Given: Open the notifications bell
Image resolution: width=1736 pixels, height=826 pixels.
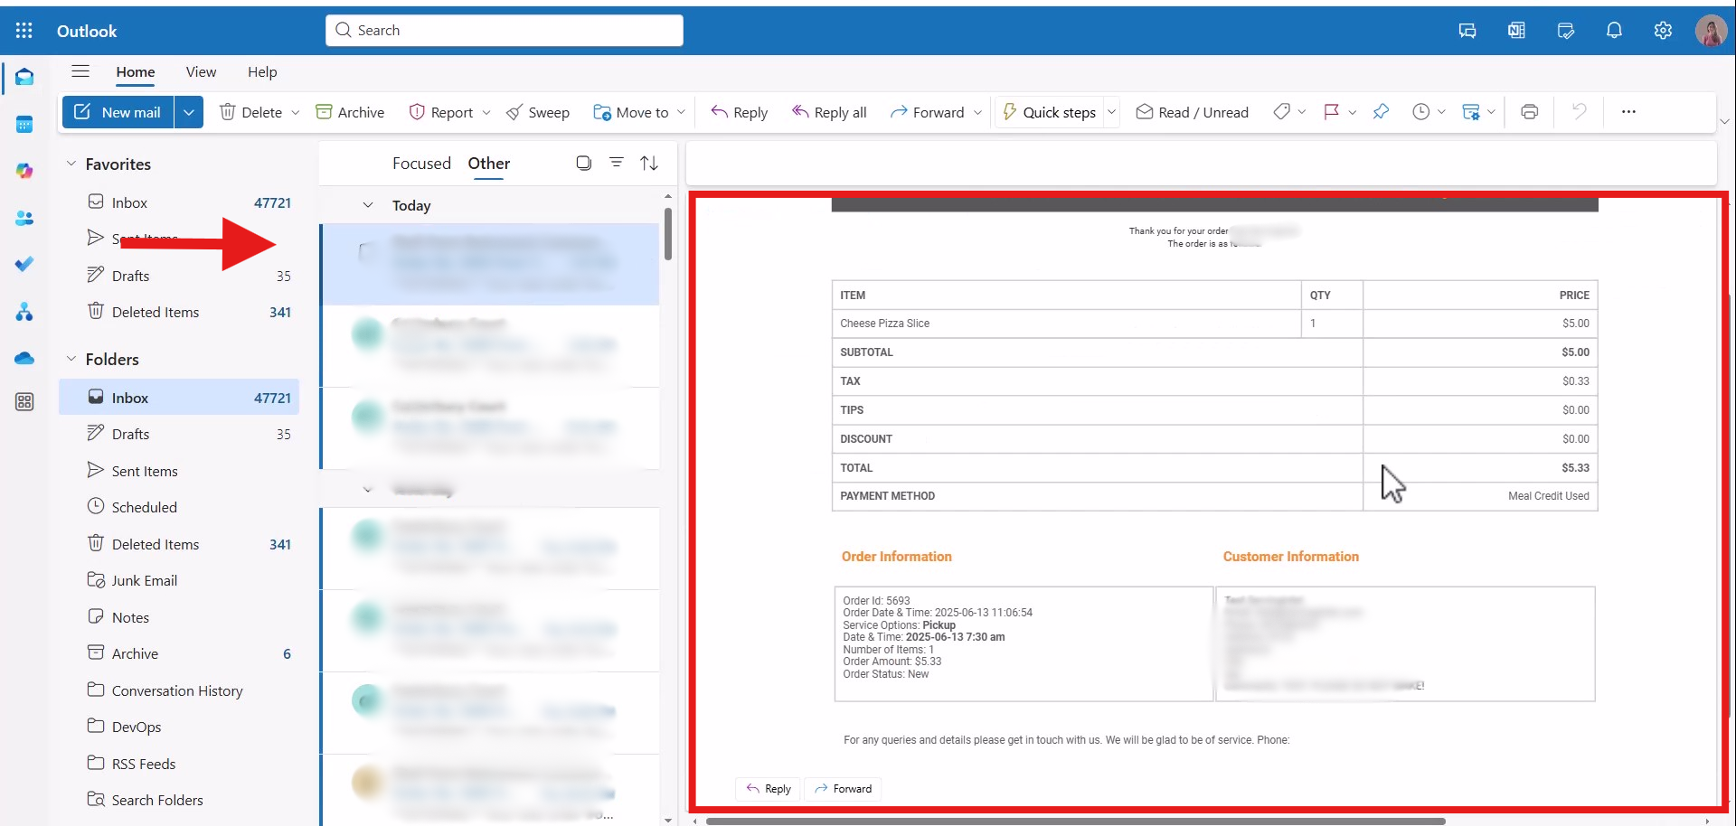Looking at the screenshot, I should [1614, 31].
